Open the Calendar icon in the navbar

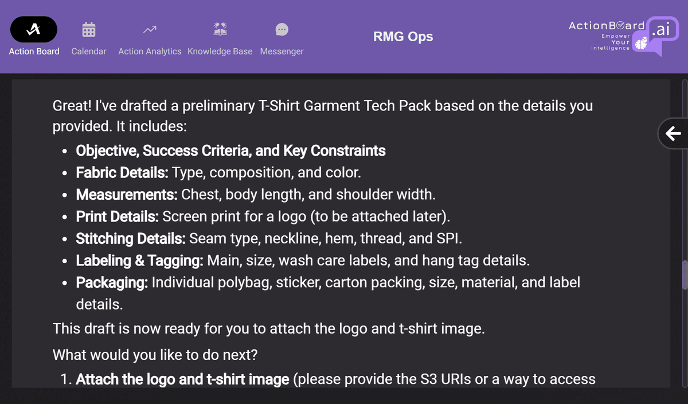(88, 29)
